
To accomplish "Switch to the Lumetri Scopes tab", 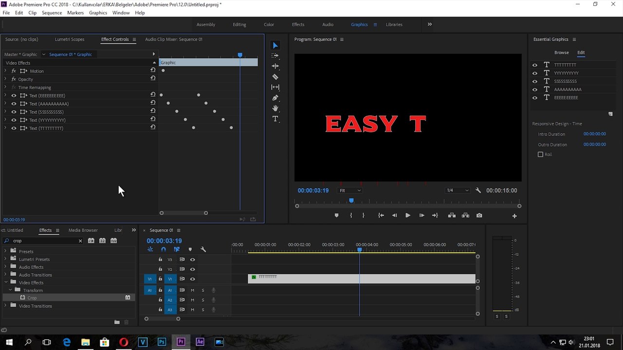I will point(69,39).
